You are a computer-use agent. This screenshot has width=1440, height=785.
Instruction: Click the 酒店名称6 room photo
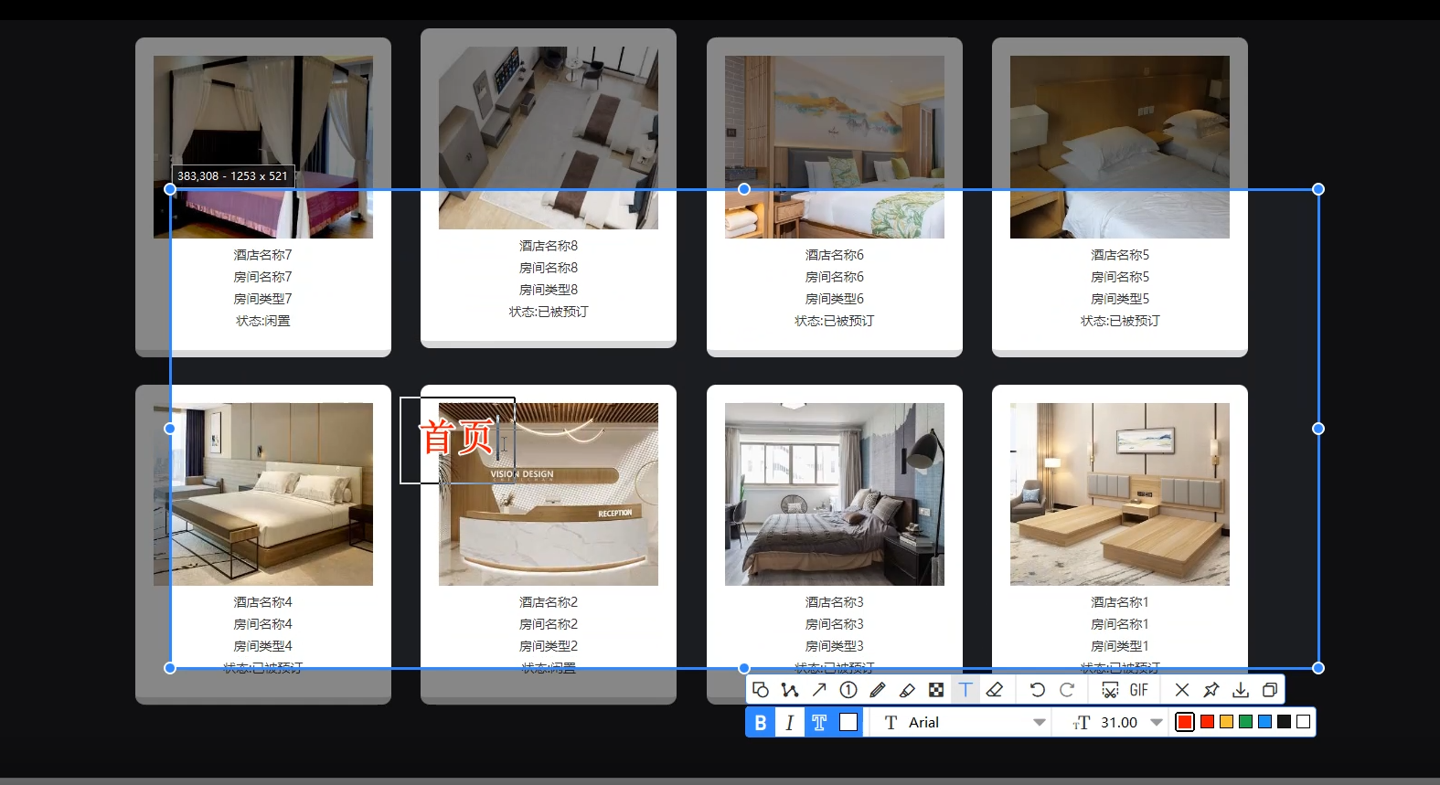click(x=835, y=147)
